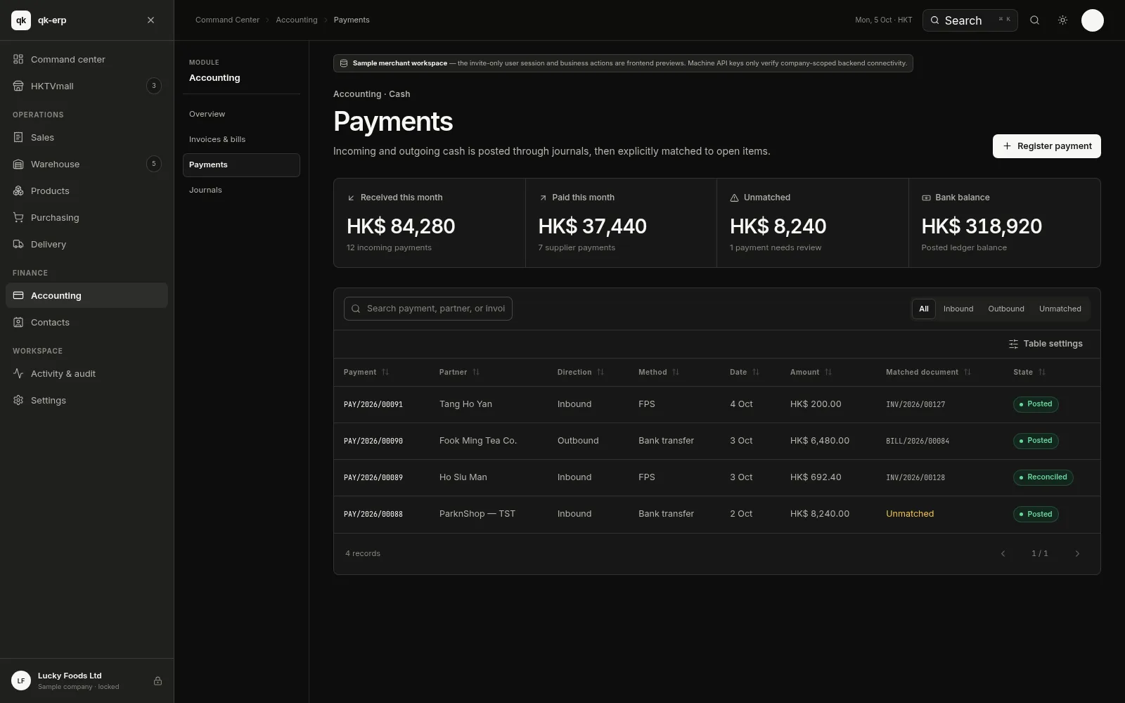Open payment PAY/2026/00088
Image resolution: width=1125 pixels, height=703 pixels.
tap(373, 514)
